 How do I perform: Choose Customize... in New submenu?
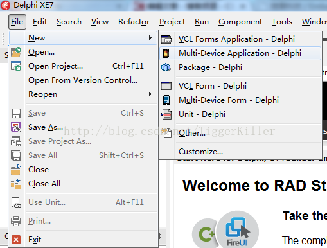(240, 152)
